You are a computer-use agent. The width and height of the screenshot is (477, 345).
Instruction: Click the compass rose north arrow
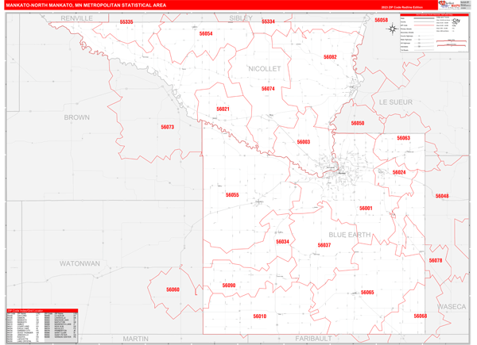point(393,29)
